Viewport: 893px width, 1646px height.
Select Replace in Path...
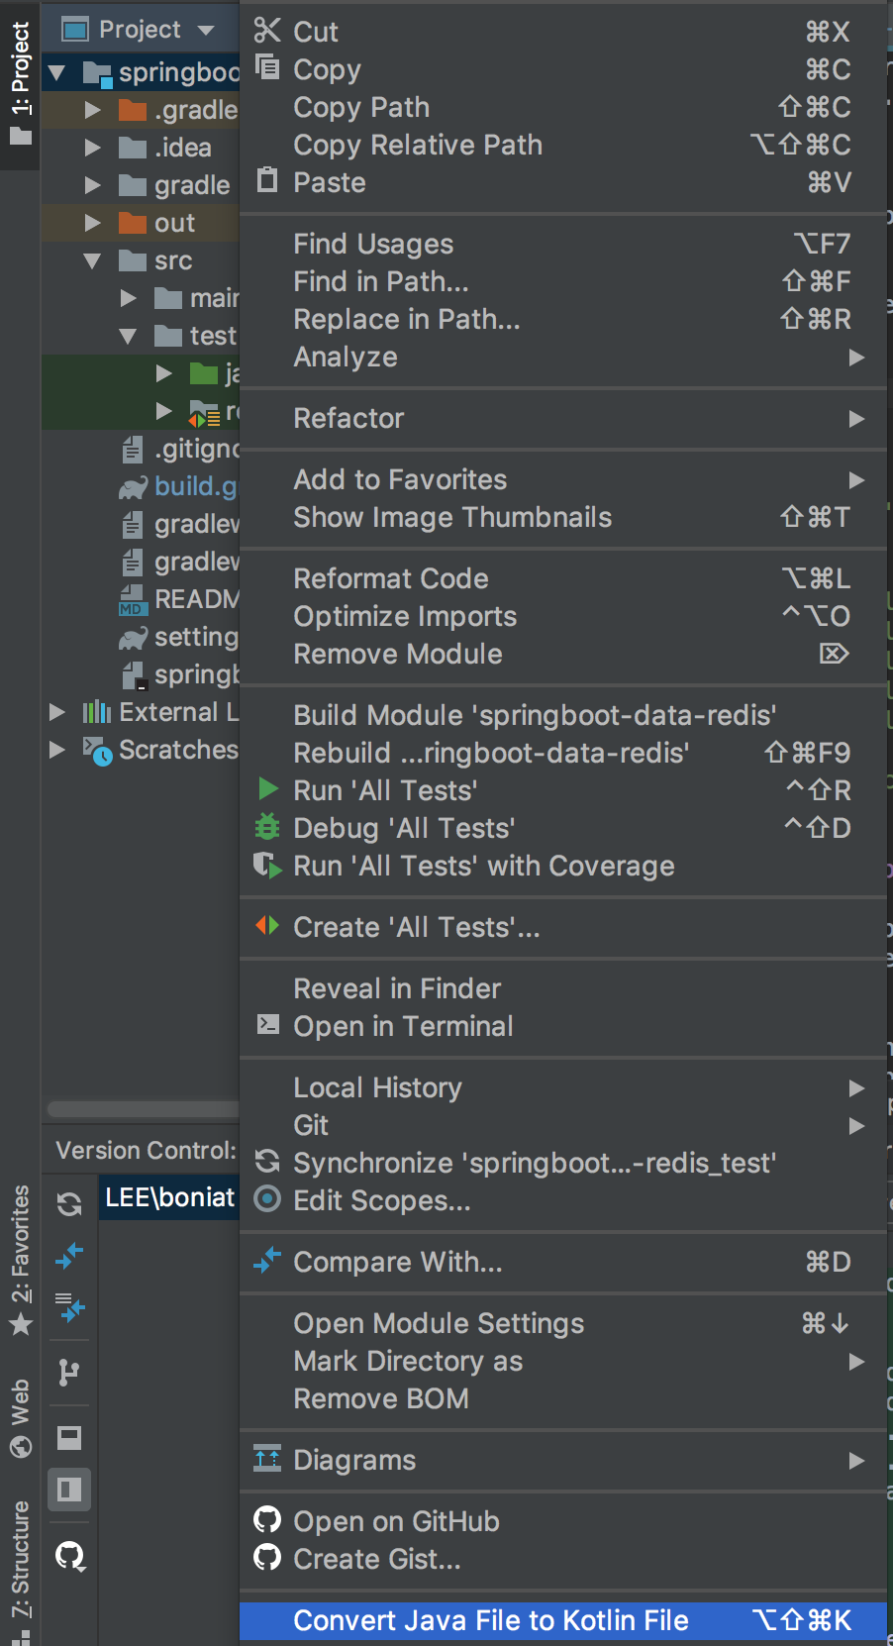(x=563, y=319)
